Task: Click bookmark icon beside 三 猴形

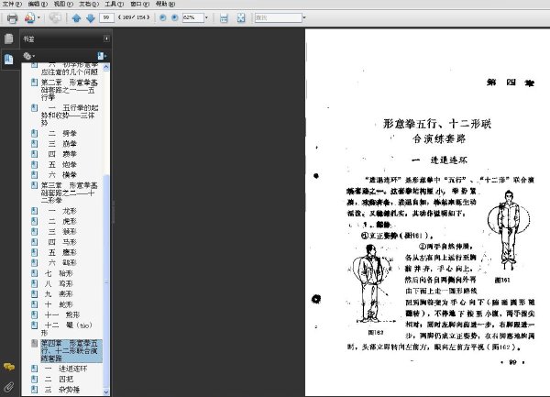Action: point(35,231)
